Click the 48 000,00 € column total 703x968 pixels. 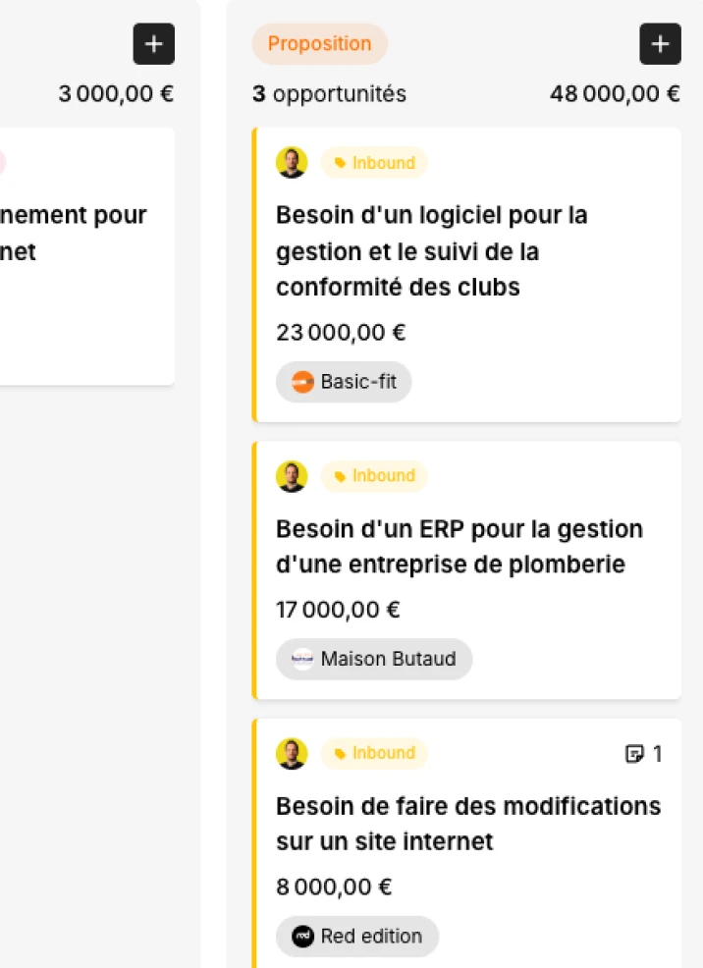[615, 94]
